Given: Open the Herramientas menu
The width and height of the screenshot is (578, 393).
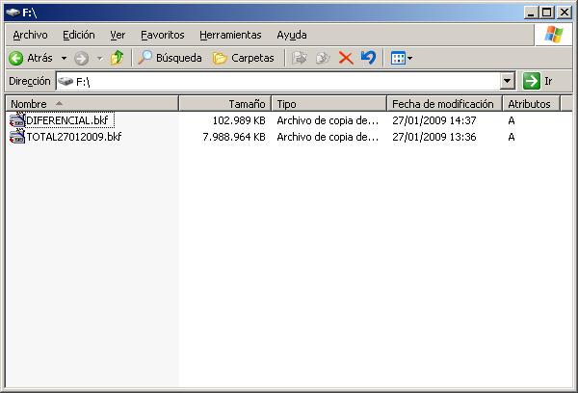Looking at the screenshot, I should (x=230, y=35).
